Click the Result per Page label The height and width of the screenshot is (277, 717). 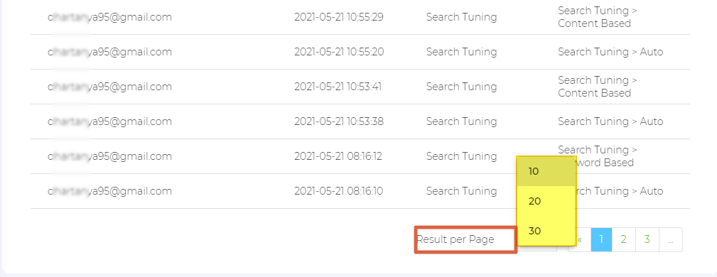coord(455,239)
